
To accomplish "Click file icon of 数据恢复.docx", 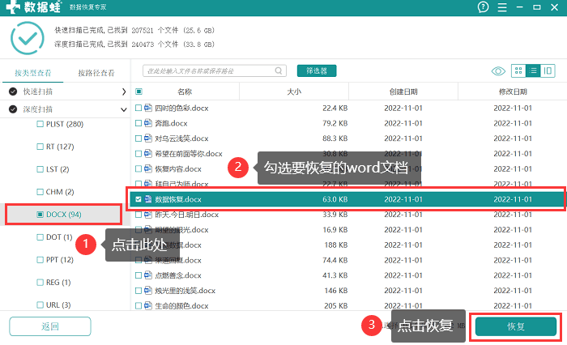I will click(x=148, y=199).
